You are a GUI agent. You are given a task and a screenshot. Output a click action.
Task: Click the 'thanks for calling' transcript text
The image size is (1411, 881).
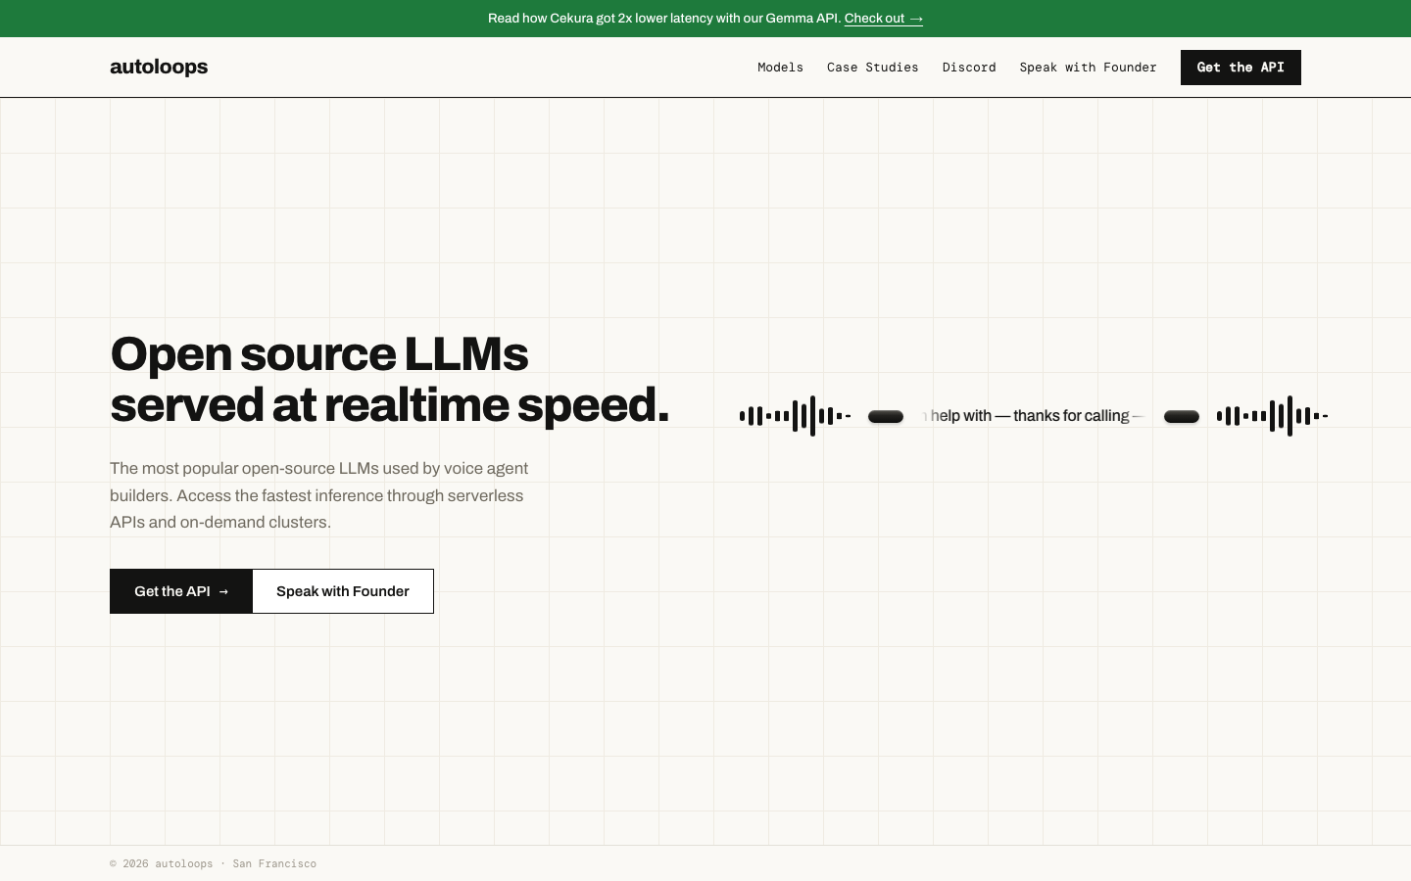[1071, 416]
